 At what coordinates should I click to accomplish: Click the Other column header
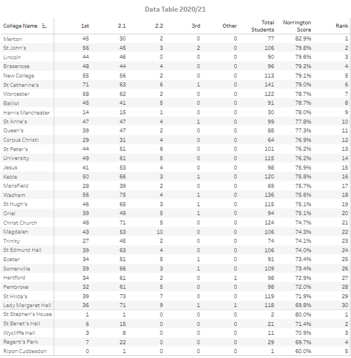point(230,26)
